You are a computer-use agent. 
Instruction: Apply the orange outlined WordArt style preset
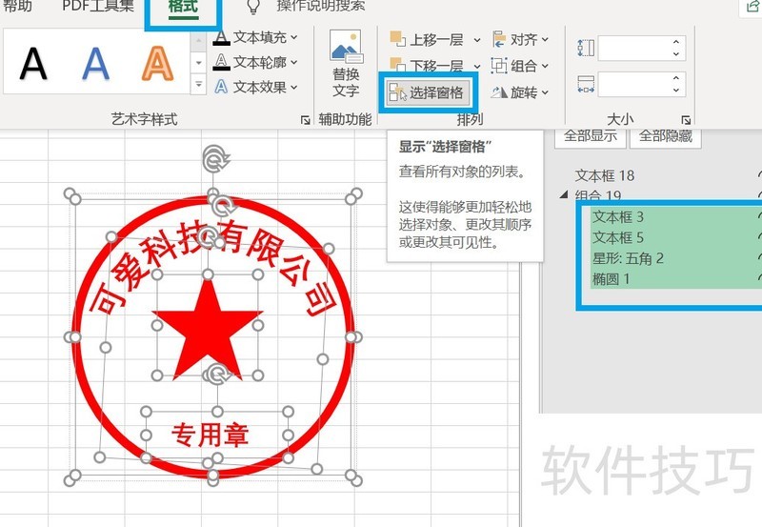click(x=157, y=63)
